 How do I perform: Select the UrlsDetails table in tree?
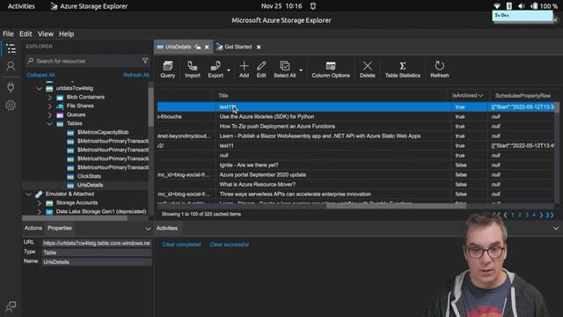click(90, 185)
